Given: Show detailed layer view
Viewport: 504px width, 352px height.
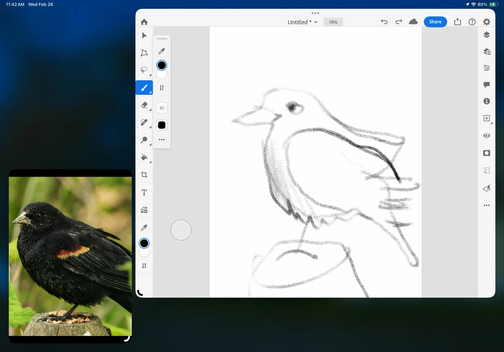Looking at the screenshot, I should tap(487, 51).
